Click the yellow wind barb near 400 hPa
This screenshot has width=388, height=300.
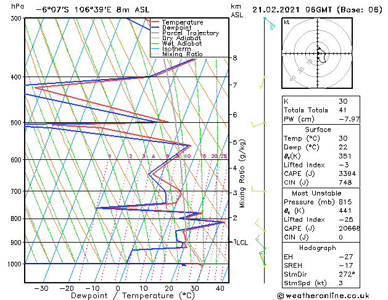pyautogui.click(x=262, y=83)
